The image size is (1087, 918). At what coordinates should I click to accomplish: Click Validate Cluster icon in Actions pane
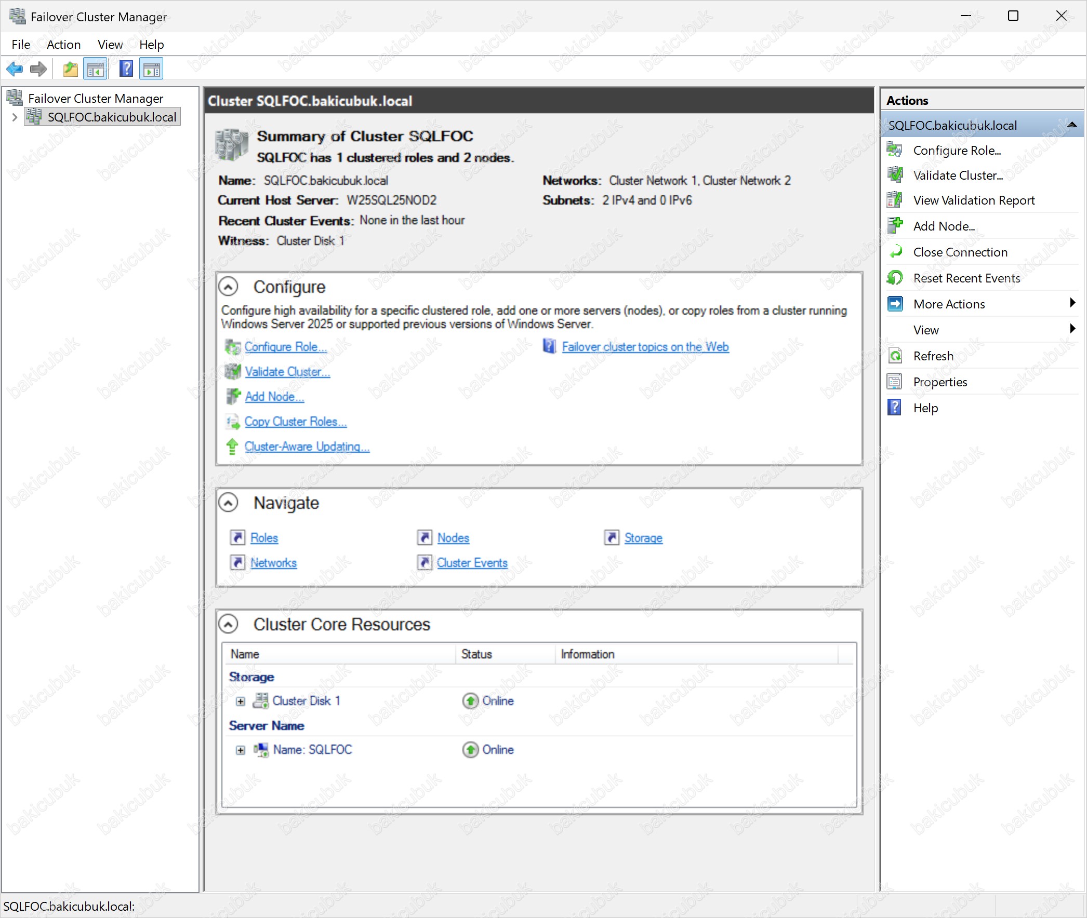[895, 176]
